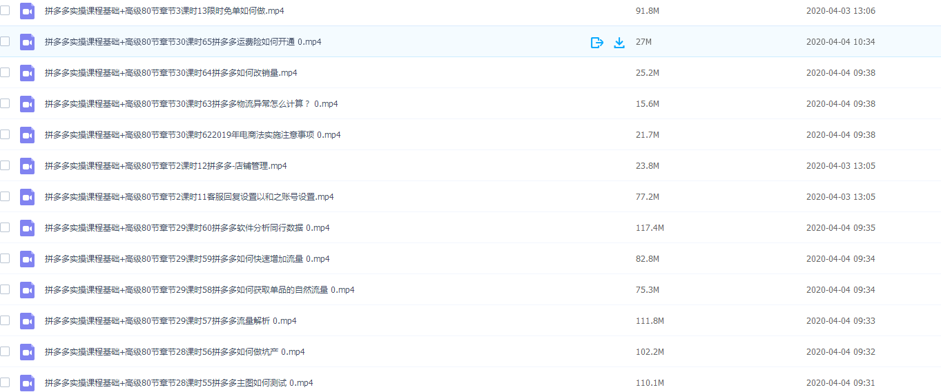941x392 pixels.
Task: Click video icon of 课时12拼多多-店铺管理
Action: [x=27, y=166]
